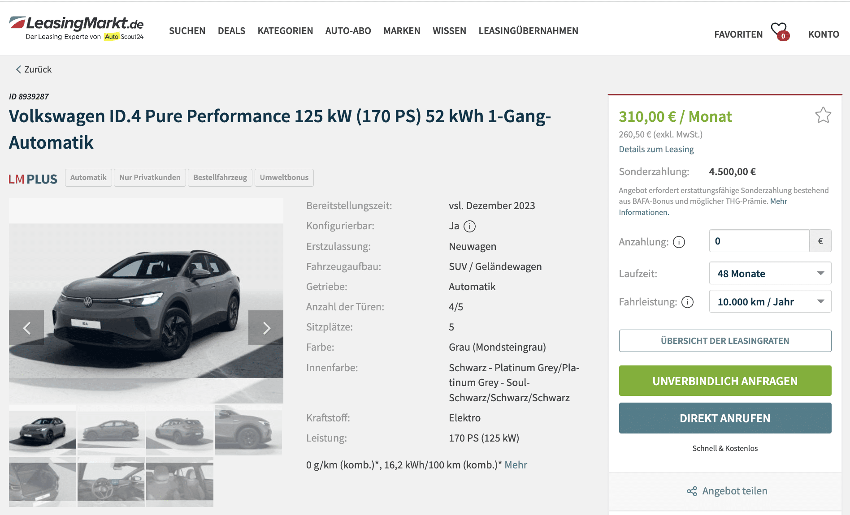Open SUCHEN menu
The image size is (850, 515).
[x=187, y=31]
